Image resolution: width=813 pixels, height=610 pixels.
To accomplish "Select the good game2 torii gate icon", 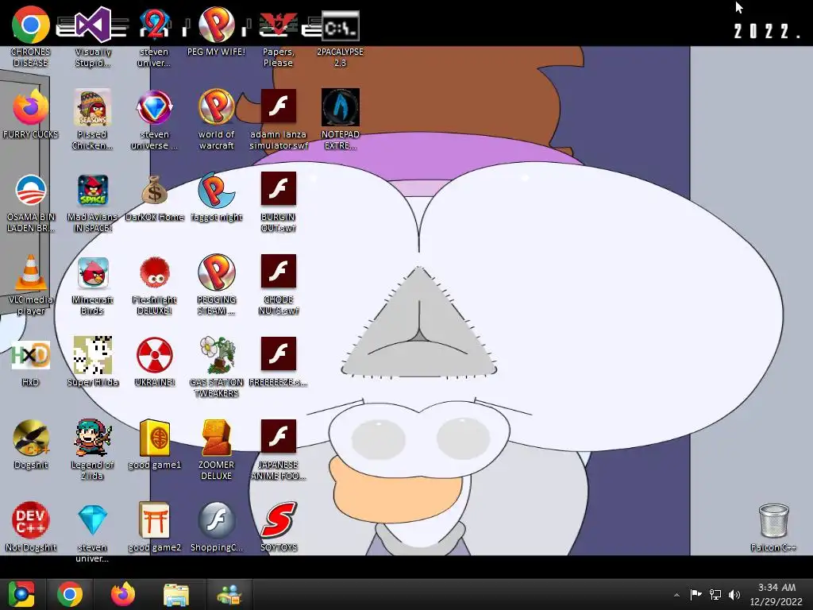I will [x=155, y=520].
